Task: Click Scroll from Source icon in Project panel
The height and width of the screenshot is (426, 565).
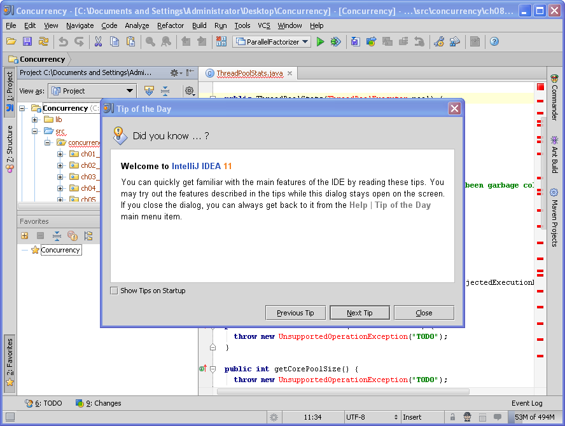Action: coord(149,91)
